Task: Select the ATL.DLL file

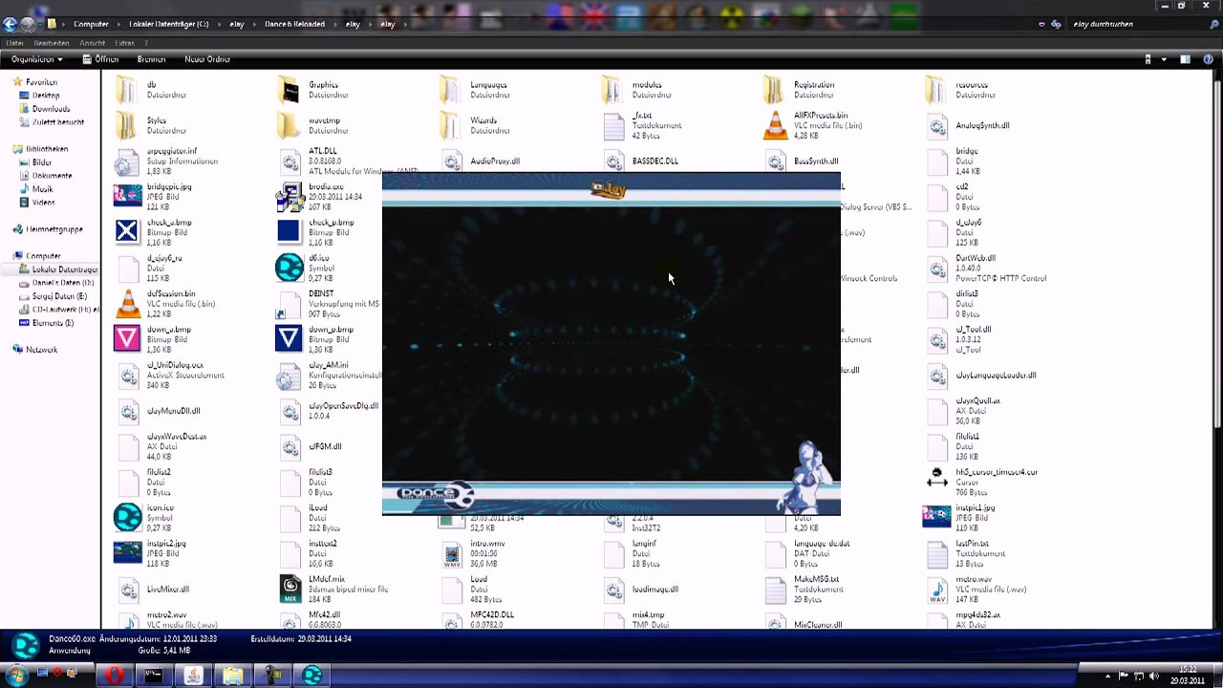Action: tap(289, 161)
